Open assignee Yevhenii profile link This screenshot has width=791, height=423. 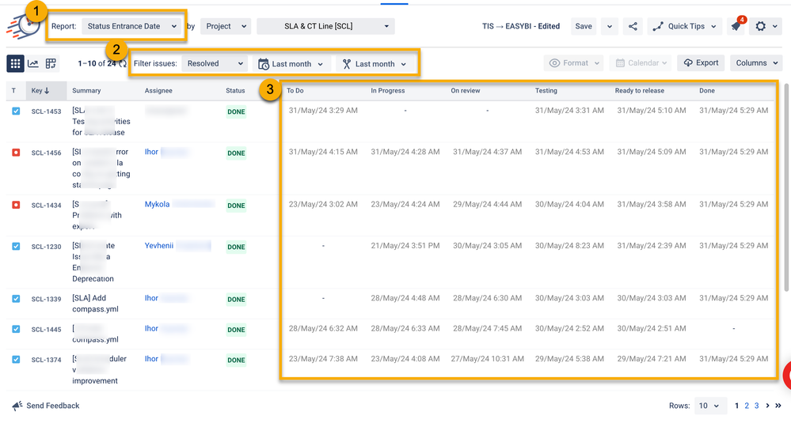point(159,245)
